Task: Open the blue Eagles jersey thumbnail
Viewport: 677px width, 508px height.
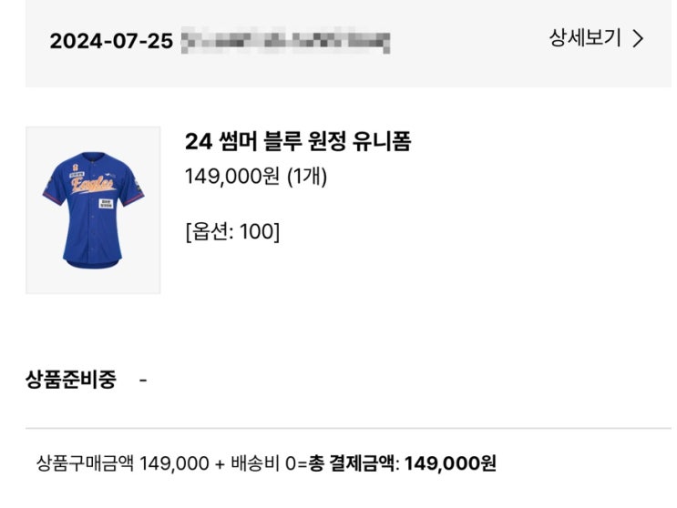Action: tap(93, 210)
